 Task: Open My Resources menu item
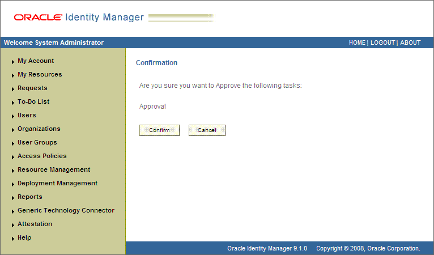40,74
